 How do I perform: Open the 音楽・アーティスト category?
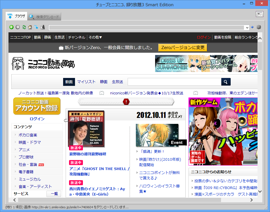(x=35, y=186)
